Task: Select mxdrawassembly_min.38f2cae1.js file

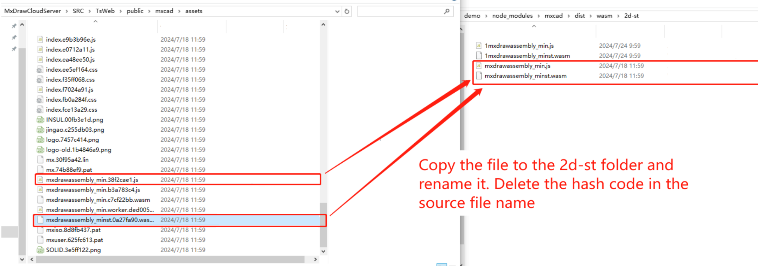Action: (x=92, y=180)
